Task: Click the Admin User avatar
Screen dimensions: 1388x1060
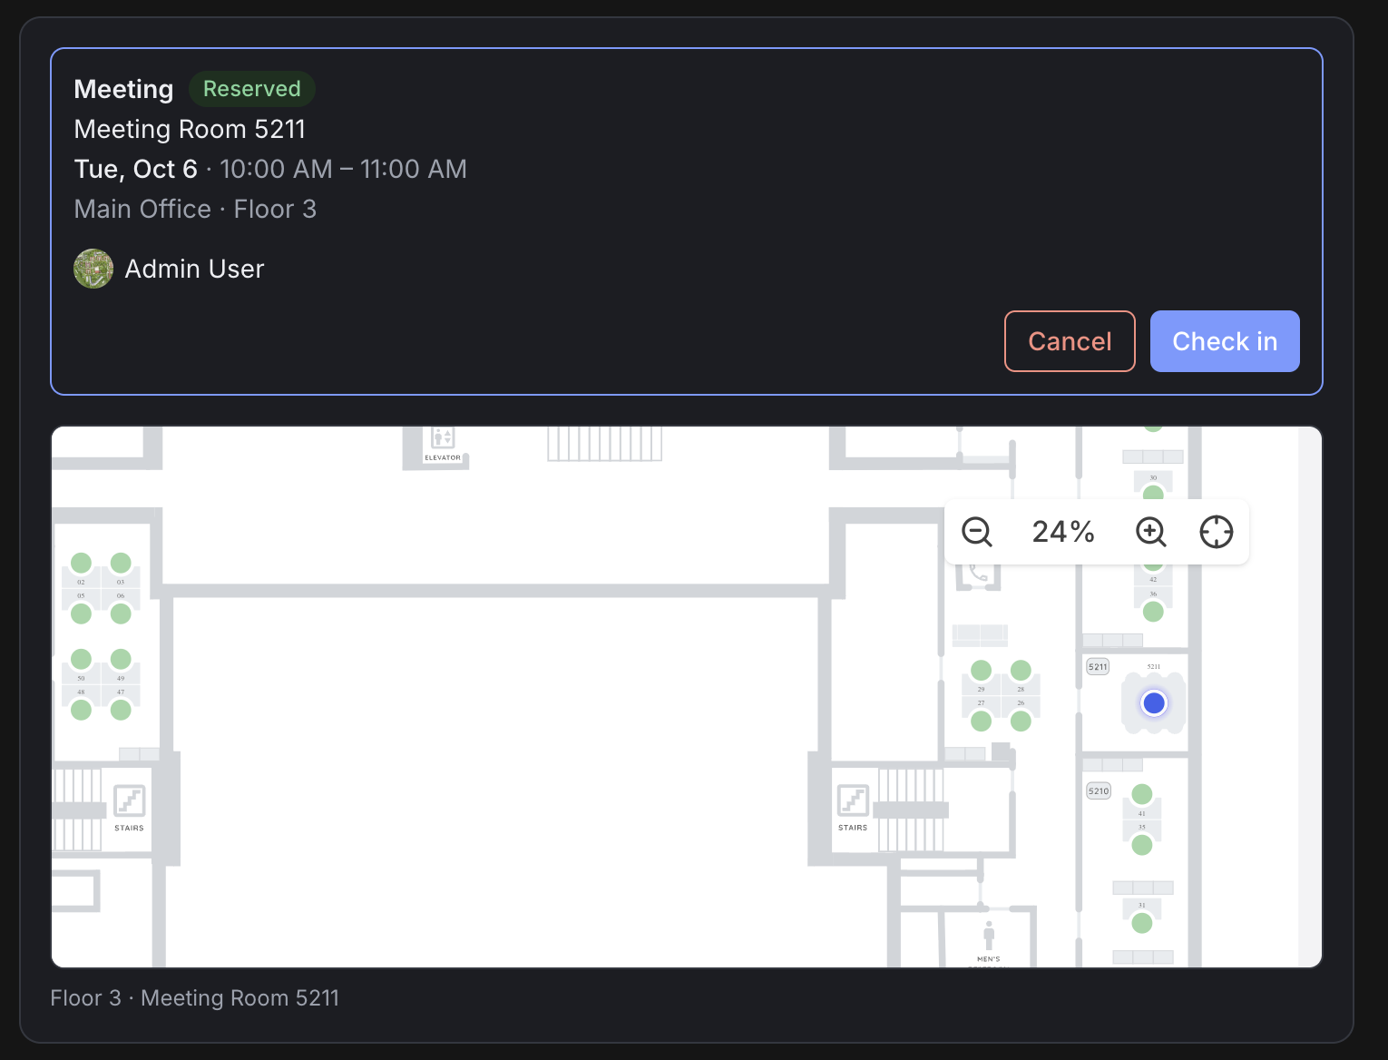Action: [x=93, y=269]
